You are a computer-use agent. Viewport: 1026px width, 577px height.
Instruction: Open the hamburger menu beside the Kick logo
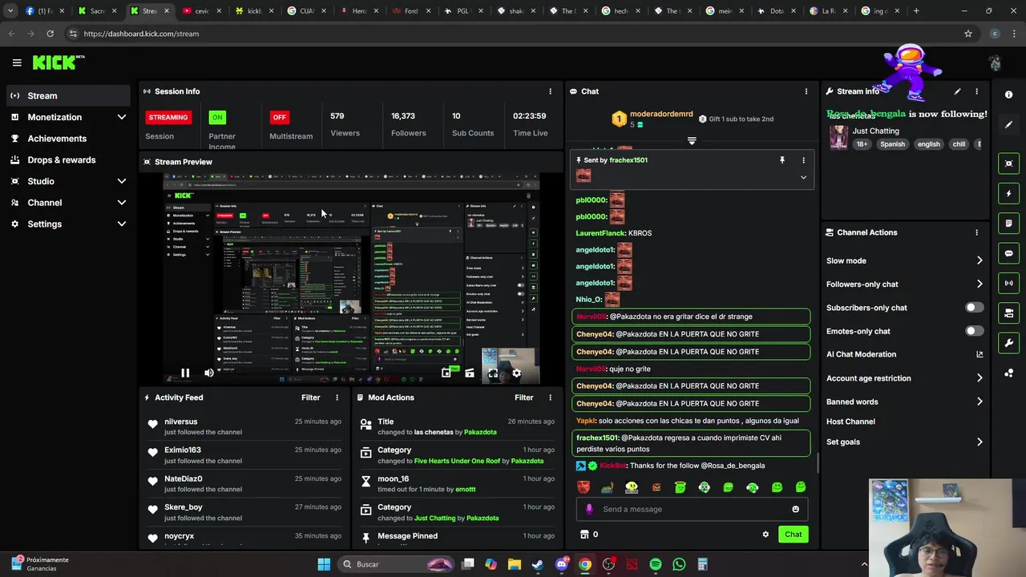(17, 63)
